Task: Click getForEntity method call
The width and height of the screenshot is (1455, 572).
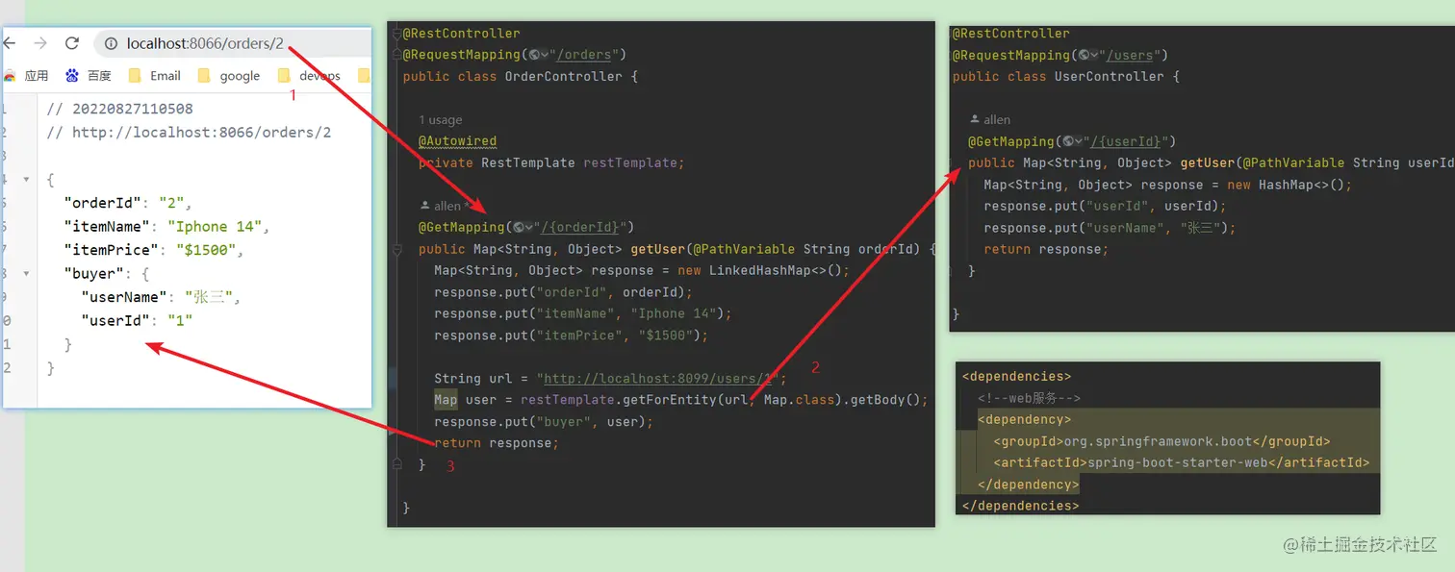Action: click(669, 400)
